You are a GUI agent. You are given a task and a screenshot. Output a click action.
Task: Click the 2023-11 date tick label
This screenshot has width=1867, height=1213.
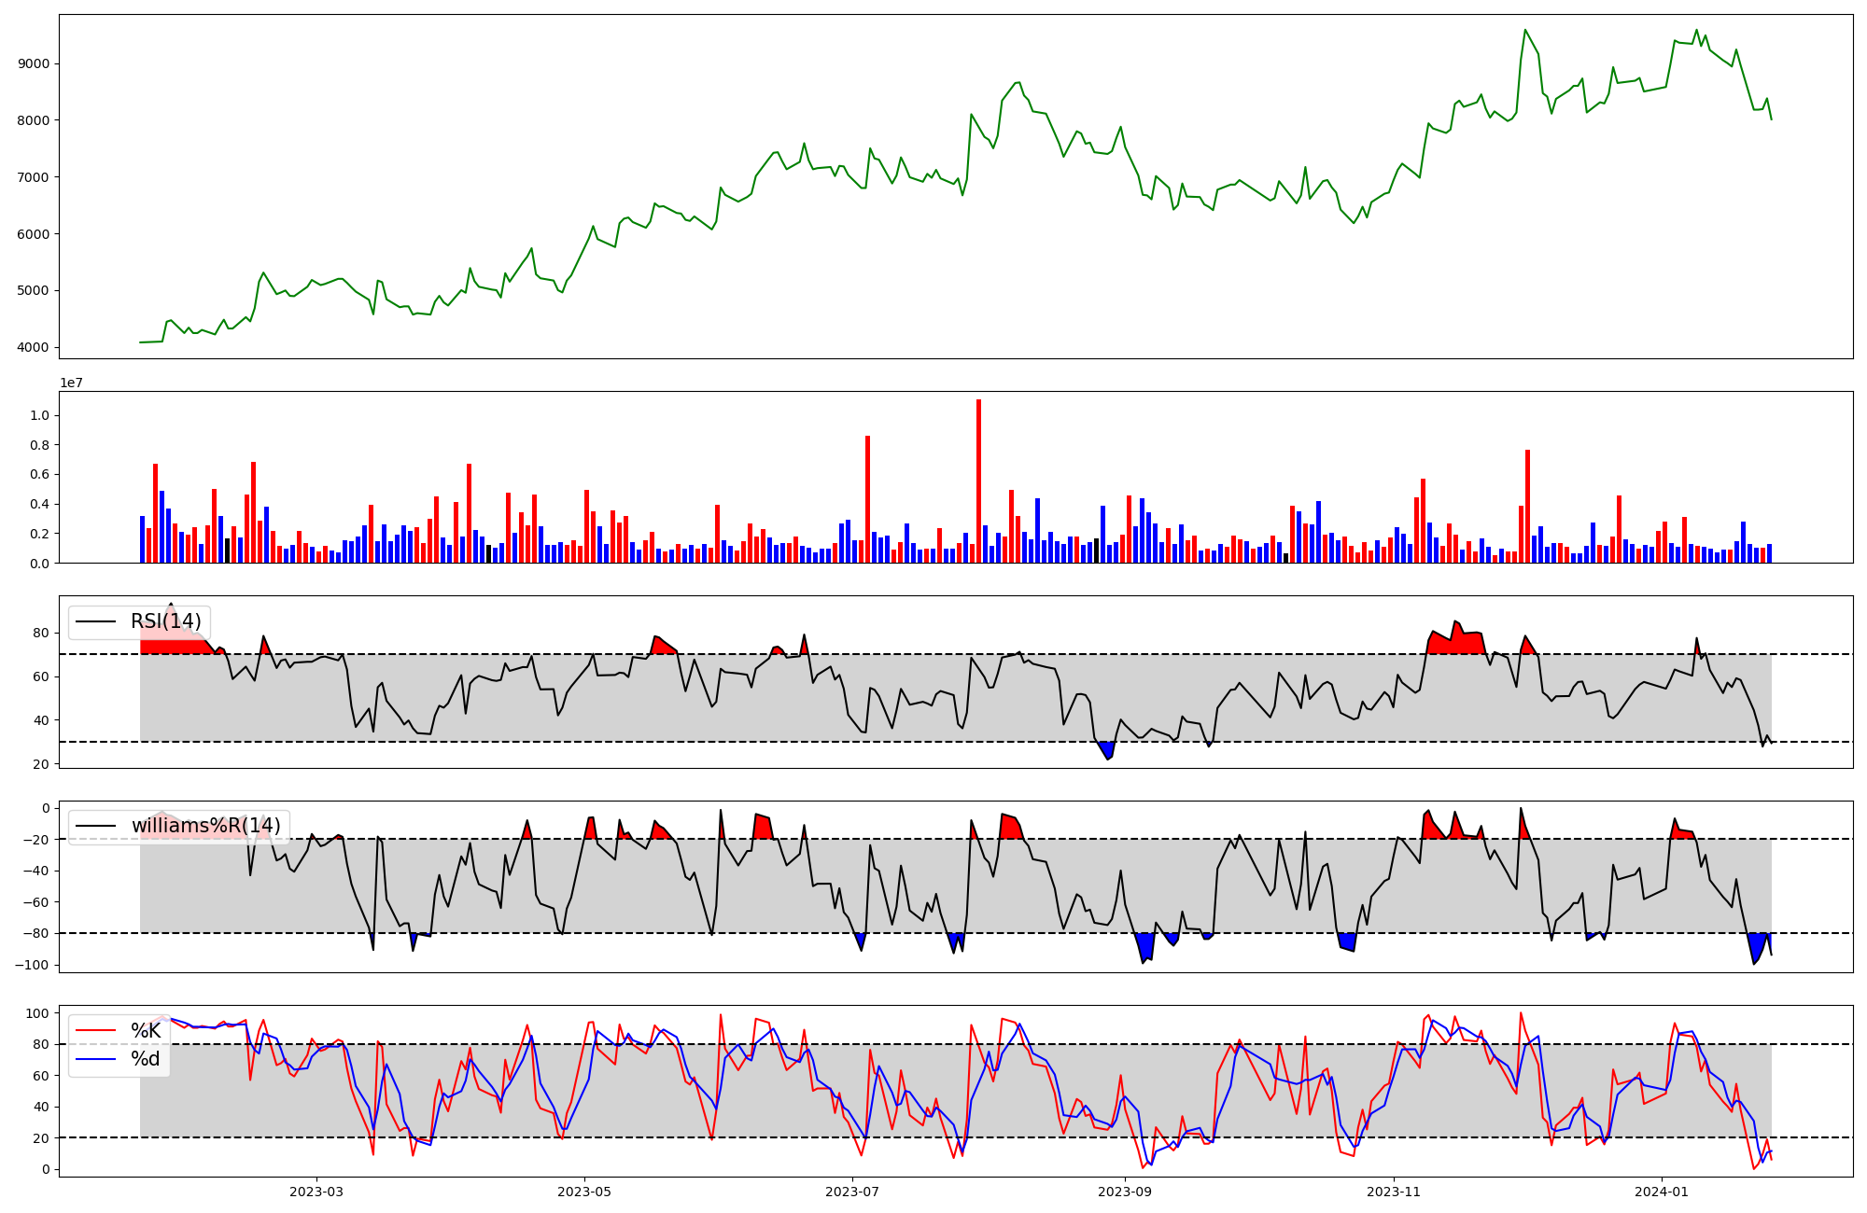[1394, 1192]
